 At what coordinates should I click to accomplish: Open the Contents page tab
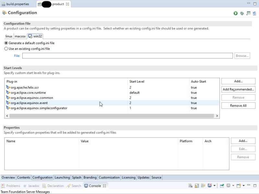click(x=24, y=177)
